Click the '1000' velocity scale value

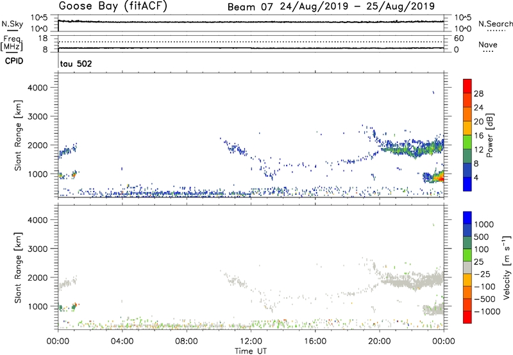pos(484,224)
